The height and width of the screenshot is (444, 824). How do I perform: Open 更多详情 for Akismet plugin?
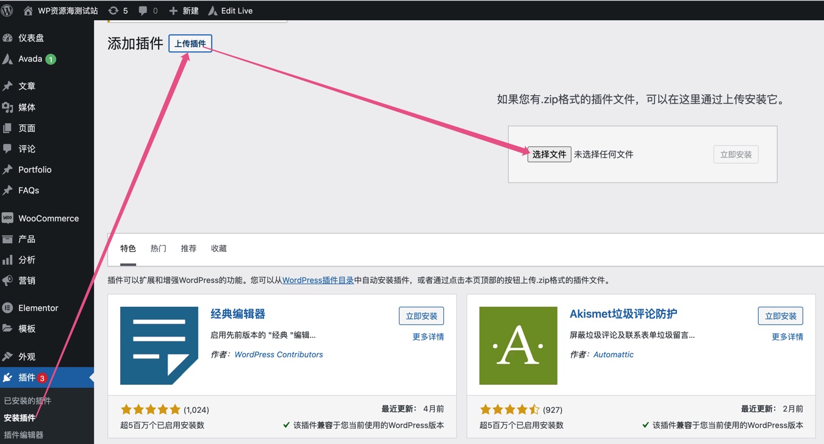point(787,337)
